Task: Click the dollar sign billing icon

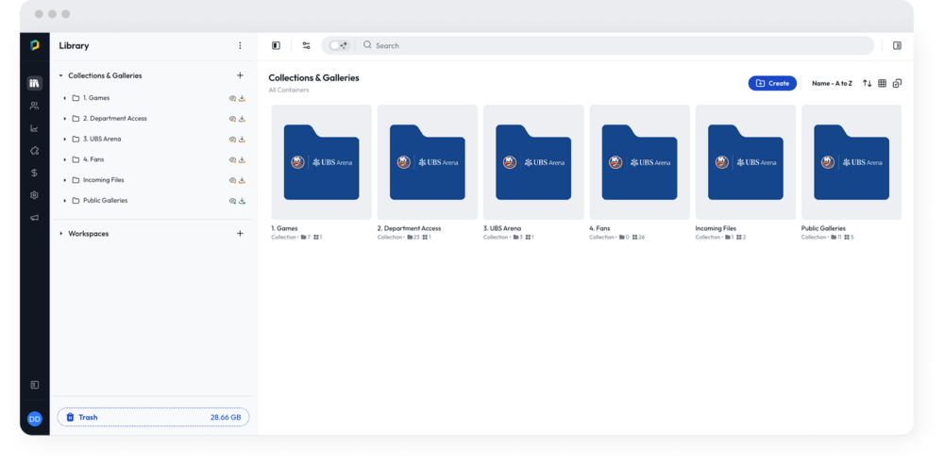Action: click(34, 173)
